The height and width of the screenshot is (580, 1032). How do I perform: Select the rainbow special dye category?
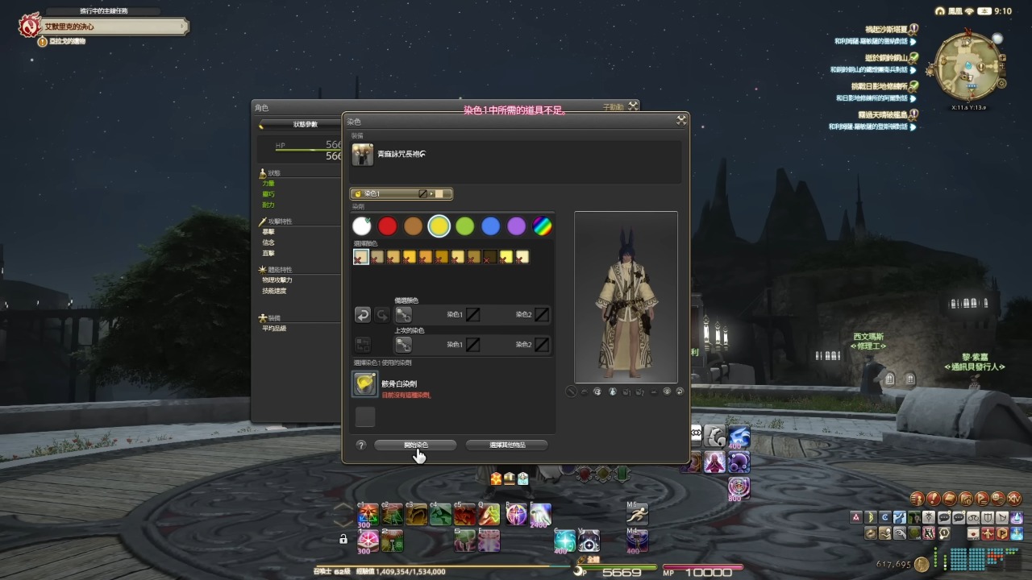point(543,226)
